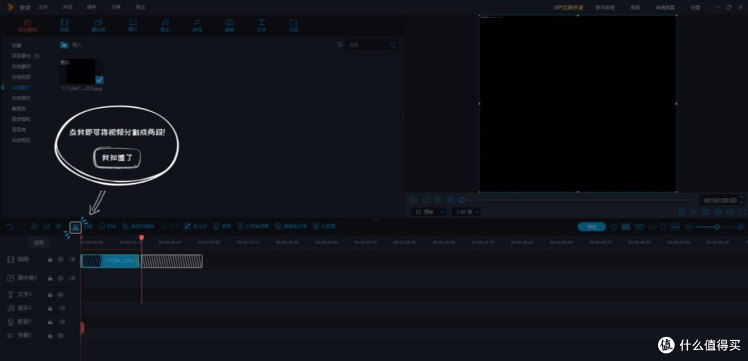This screenshot has height=361, width=748.
Task: Uncheck the image thumbnail's blue checkbox
Action: (x=99, y=80)
